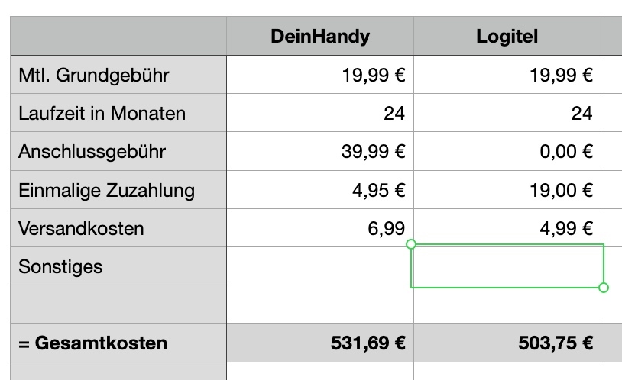This screenshot has height=380, width=622.
Task: Click the top-left selection handle of the selected cell
Action: 412,244
